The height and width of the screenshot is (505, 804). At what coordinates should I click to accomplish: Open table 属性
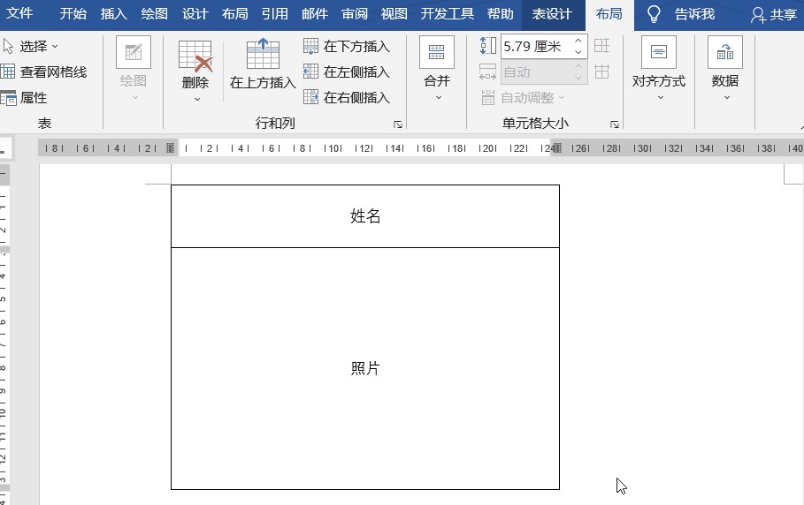24,98
